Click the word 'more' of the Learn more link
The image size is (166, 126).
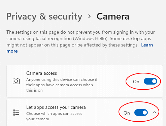coord(12,51)
